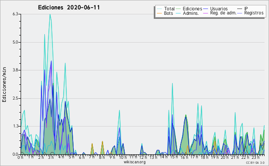Click the '15 h' x-axis label

174,157
